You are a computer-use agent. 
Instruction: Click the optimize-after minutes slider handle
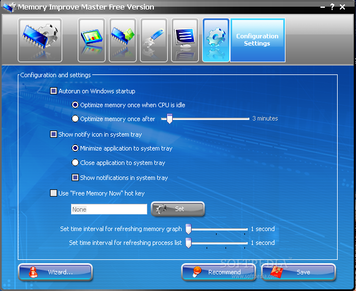click(169, 119)
